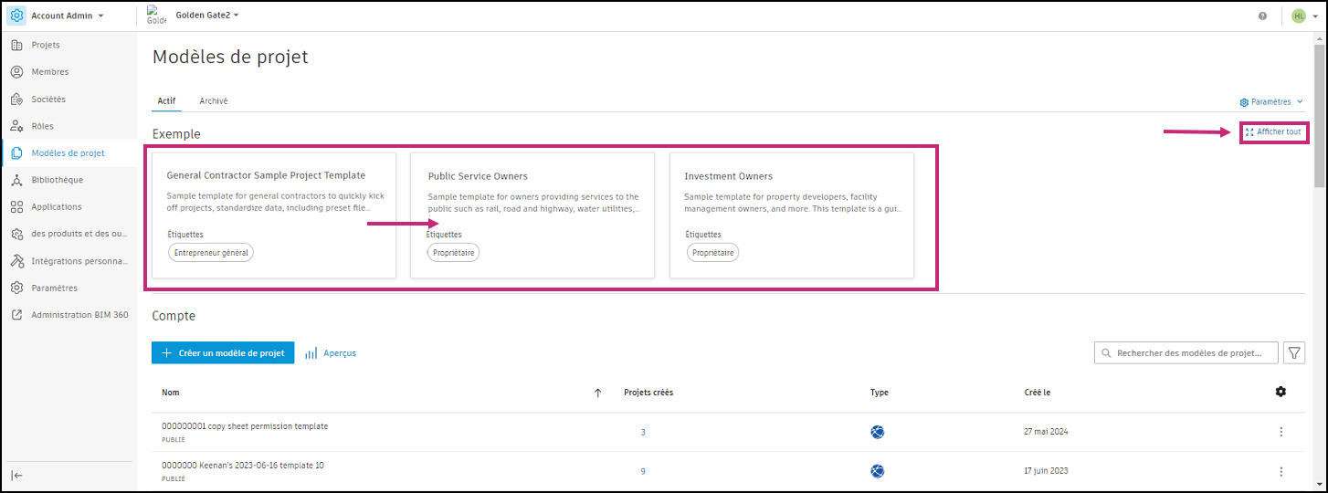This screenshot has width=1328, height=493.
Task: Switch to the Archivé tab
Action: tap(214, 101)
